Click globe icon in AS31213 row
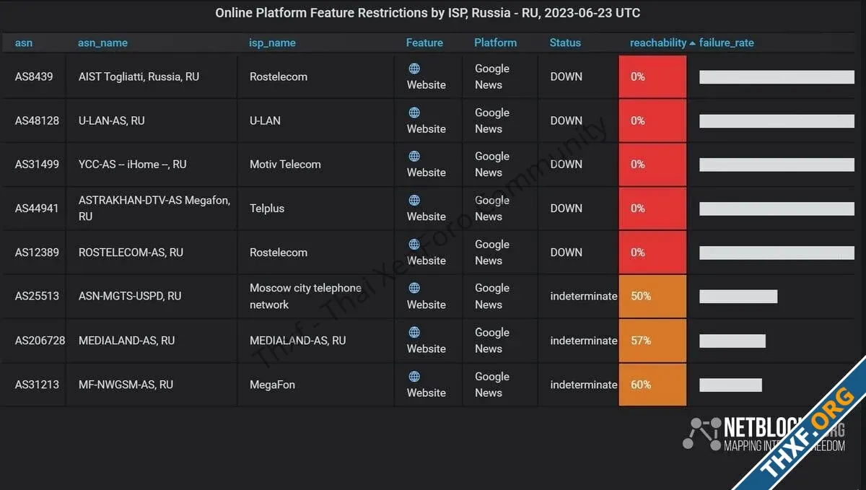This screenshot has height=490, width=866. coord(414,376)
